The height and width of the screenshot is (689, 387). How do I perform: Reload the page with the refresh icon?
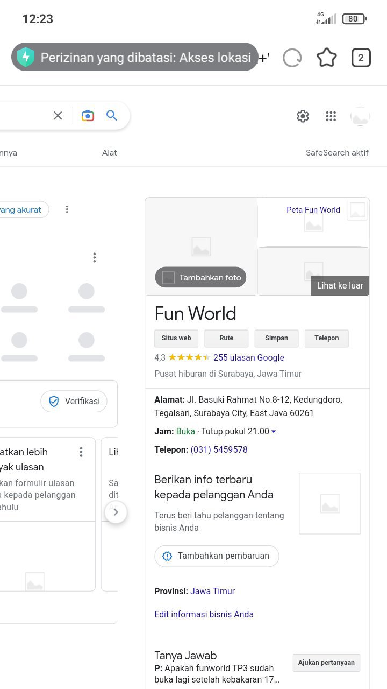click(x=292, y=58)
